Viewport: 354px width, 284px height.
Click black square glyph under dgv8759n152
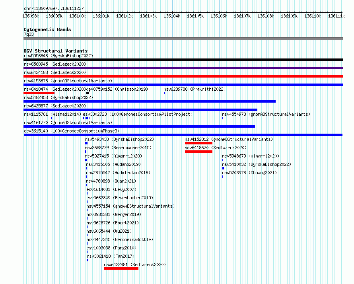pos(88,93)
